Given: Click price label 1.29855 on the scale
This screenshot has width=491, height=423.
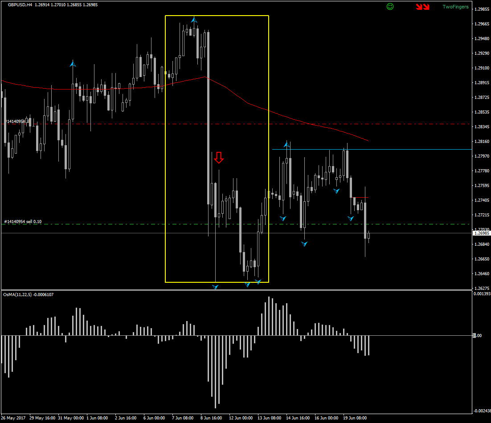Looking at the screenshot, I should pyautogui.click(x=482, y=9).
